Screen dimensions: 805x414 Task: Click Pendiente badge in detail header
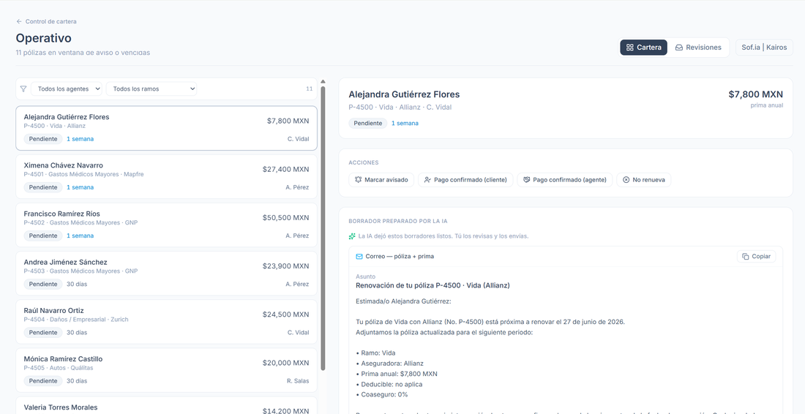pos(367,123)
